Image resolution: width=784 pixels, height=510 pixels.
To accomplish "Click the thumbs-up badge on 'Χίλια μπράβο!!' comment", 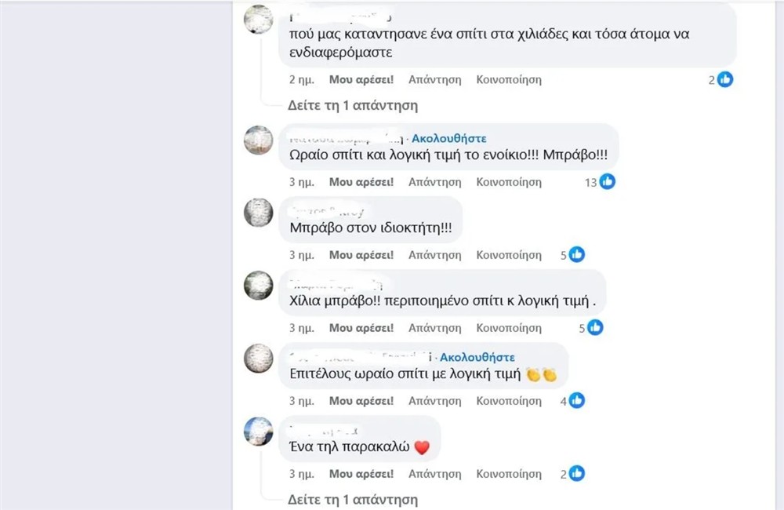I will pos(596,327).
